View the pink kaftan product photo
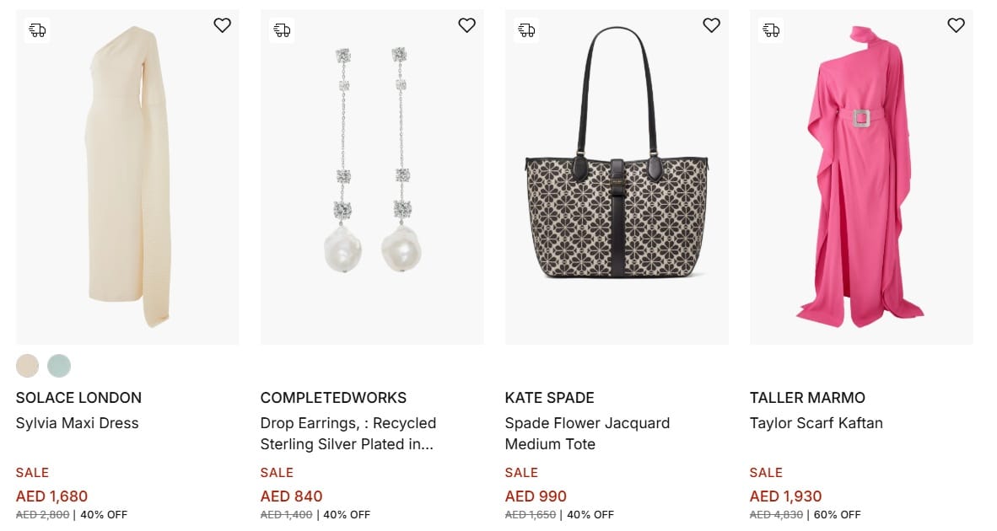Image resolution: width=997 pixels, height=531 pixels. click(861, 177)
